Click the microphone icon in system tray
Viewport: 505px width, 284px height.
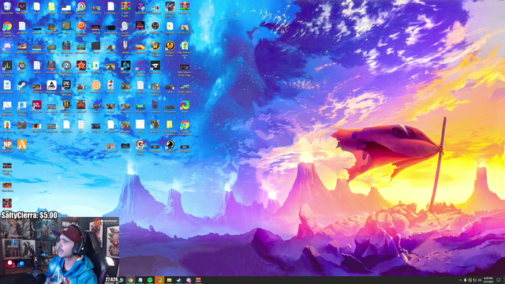[x=465, y=280]
